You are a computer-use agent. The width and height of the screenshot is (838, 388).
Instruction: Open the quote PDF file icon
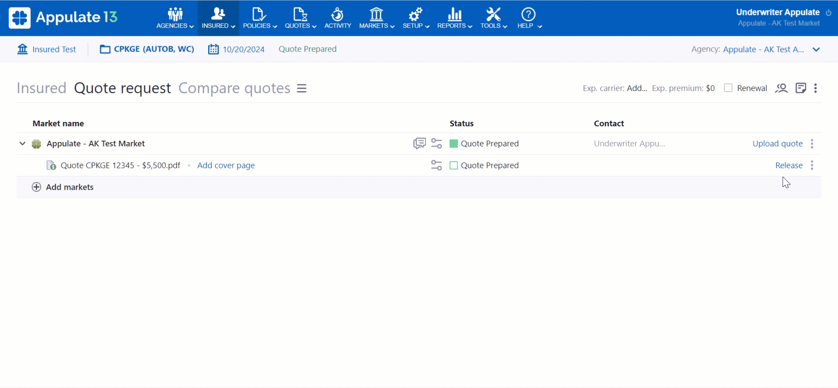pyautogui.click(x=51, y=165)
